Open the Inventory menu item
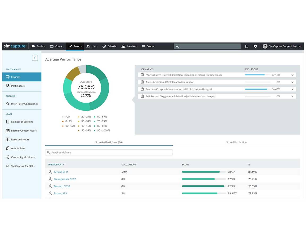306x244 pixels. coord(129,46)
